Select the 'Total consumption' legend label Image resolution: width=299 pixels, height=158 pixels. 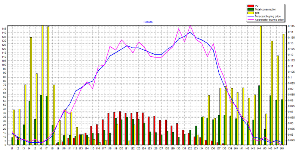pyautogui.click(x=266, y=9)
